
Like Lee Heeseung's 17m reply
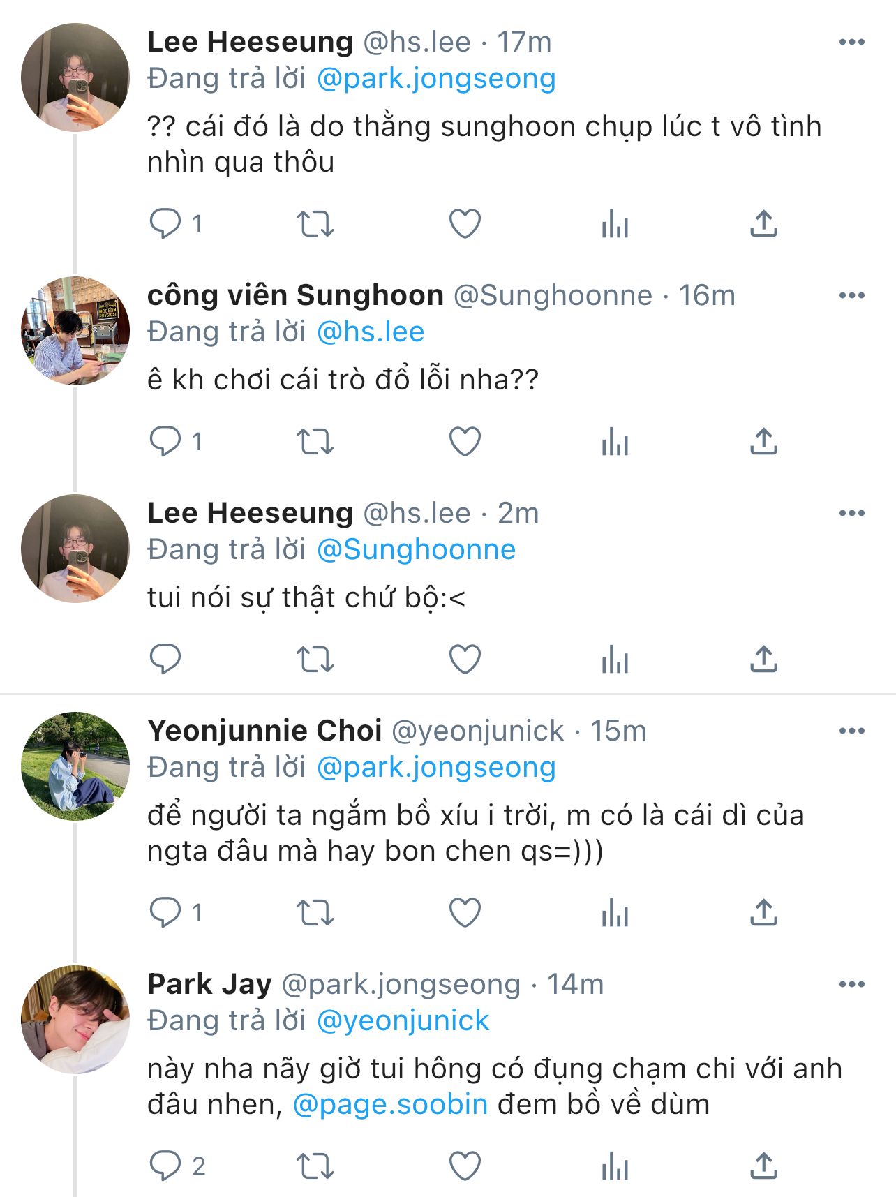[x=465, y=224]
